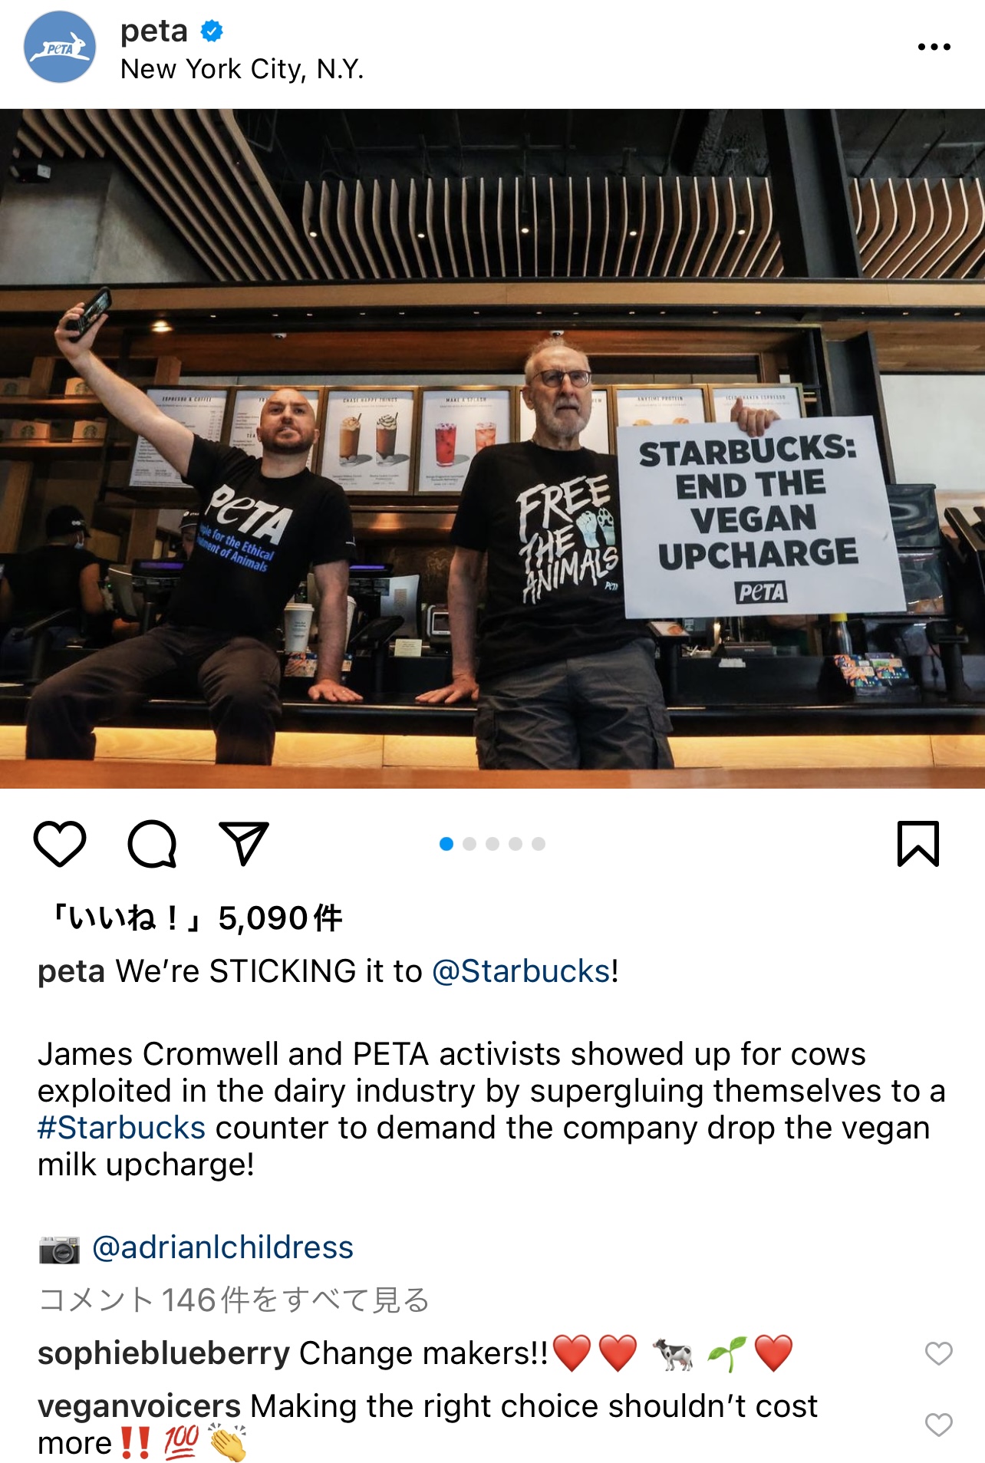Open the @Starbucks mention in caption
Viewport: 985px width, 1463px height.
coord(522,971)
